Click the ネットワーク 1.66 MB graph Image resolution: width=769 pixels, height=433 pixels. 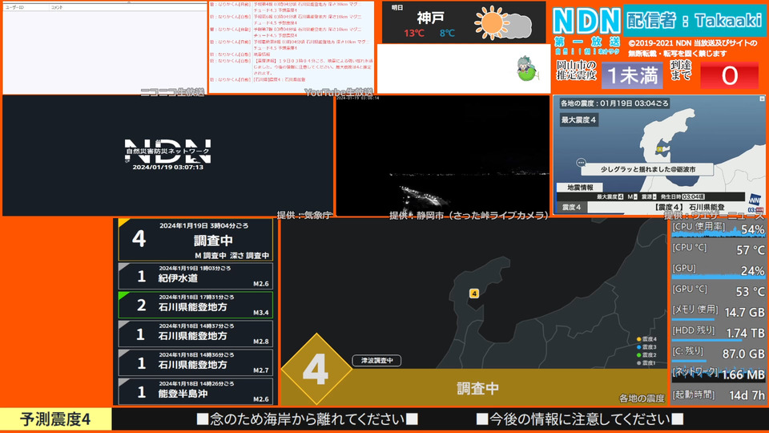tap(718, 374)
